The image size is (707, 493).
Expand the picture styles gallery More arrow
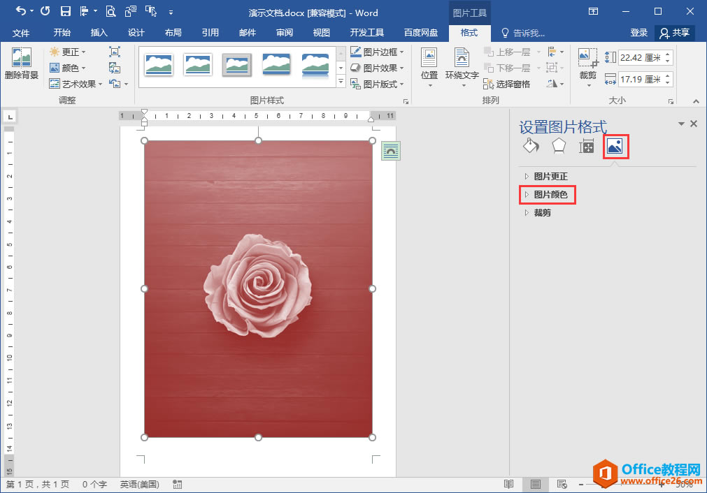[341, 82]
